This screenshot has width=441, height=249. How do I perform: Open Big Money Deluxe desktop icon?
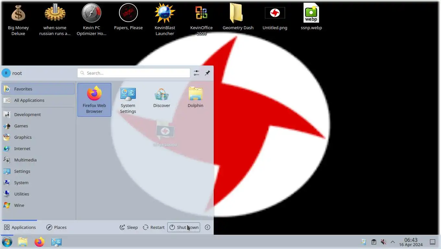pos(18,19)
